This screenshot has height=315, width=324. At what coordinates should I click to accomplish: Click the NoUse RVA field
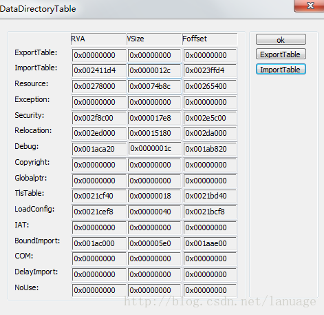pyautogui.click(x=99, y=290)
